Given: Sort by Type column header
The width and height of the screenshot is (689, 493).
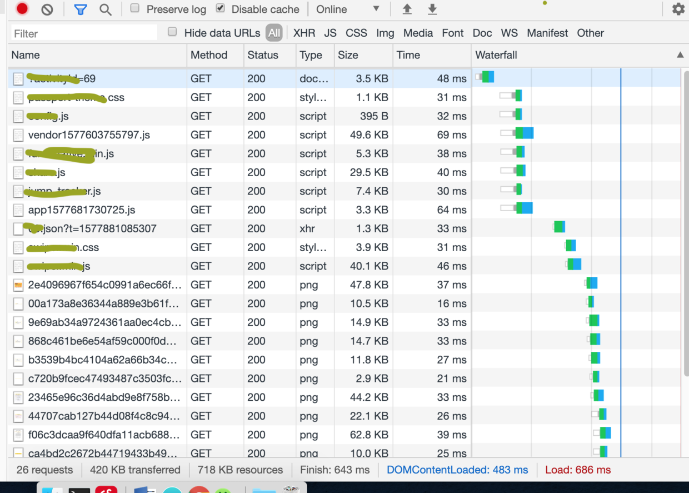Looking at the screenshot, I should (x=314, y=55).
